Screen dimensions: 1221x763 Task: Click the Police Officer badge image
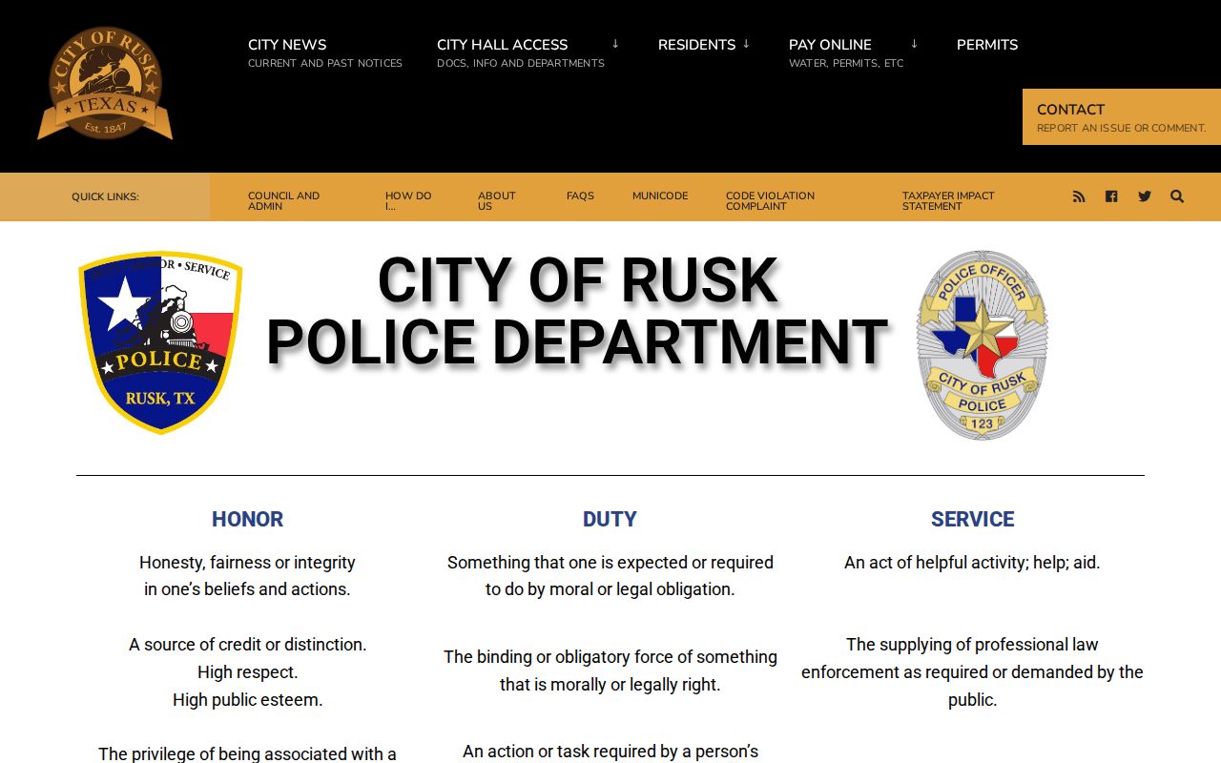[982, 344]
